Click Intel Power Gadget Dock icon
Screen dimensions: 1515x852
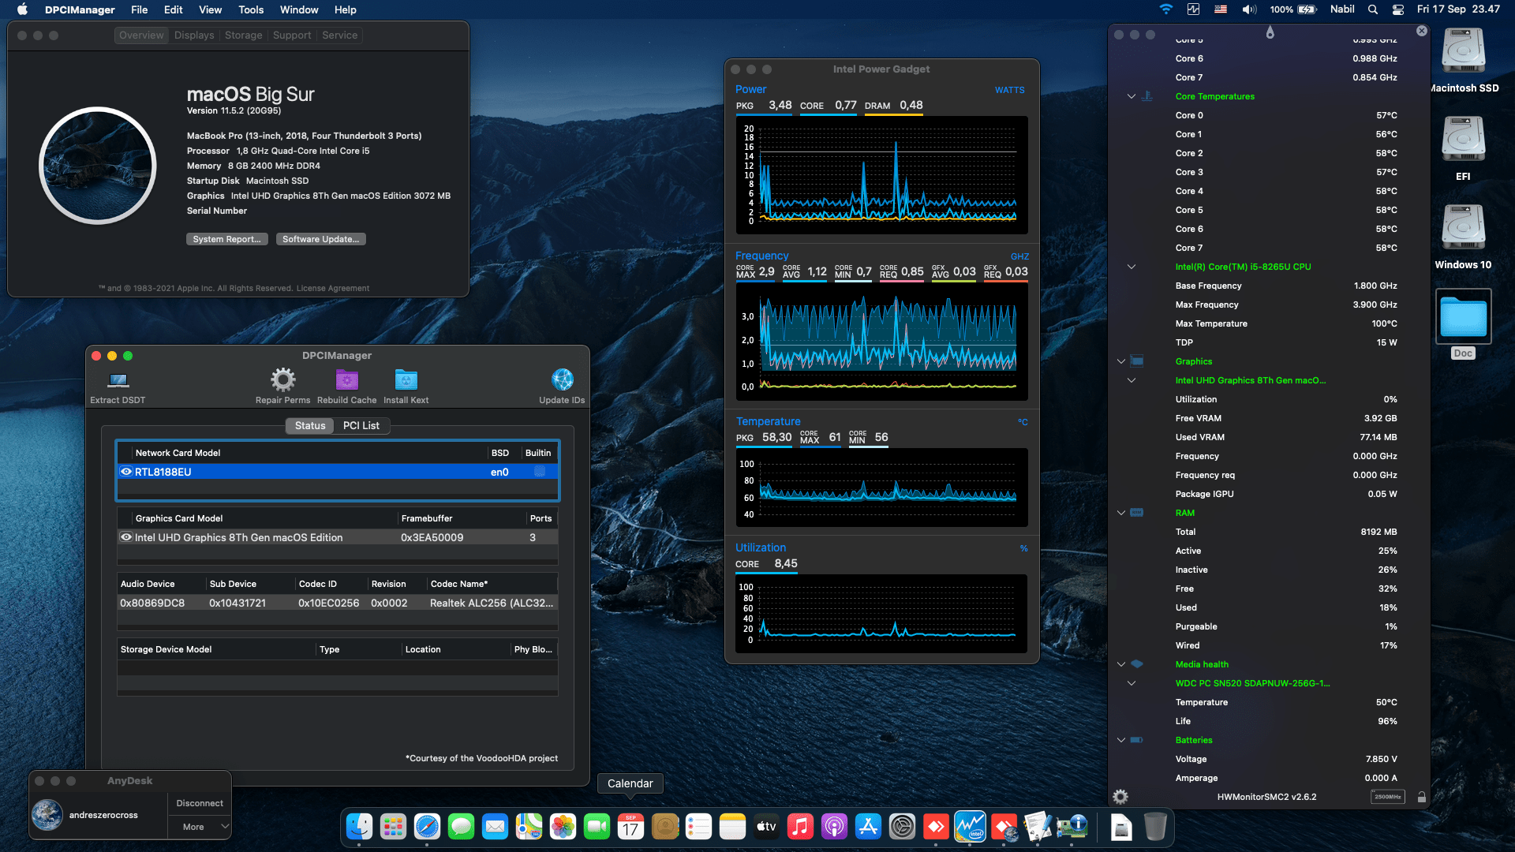[970, 827]
